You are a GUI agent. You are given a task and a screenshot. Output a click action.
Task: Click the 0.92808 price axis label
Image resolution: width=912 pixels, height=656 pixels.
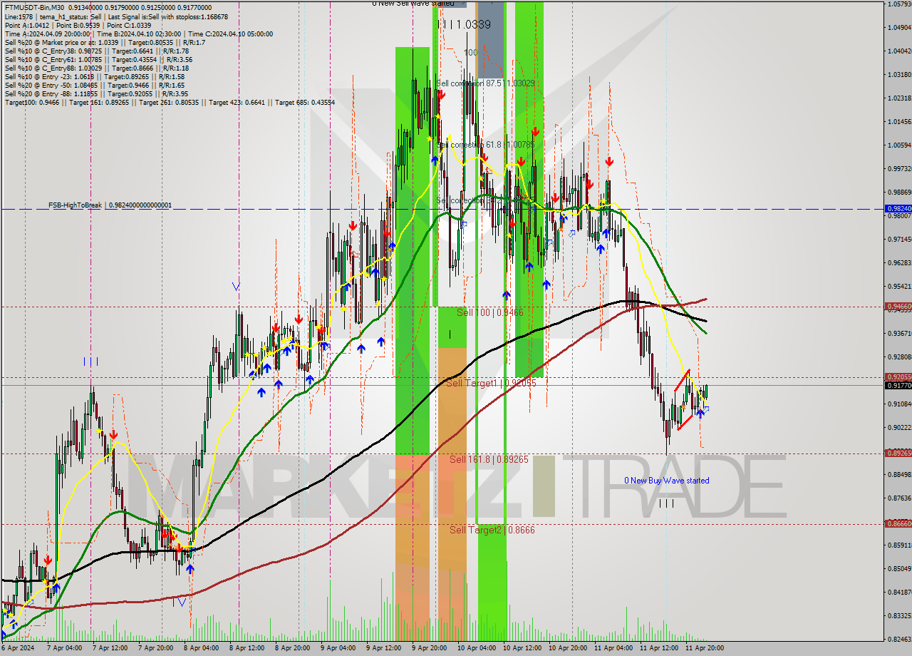(898, 357)
